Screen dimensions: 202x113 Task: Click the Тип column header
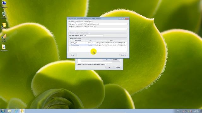(x=91, y=40)
